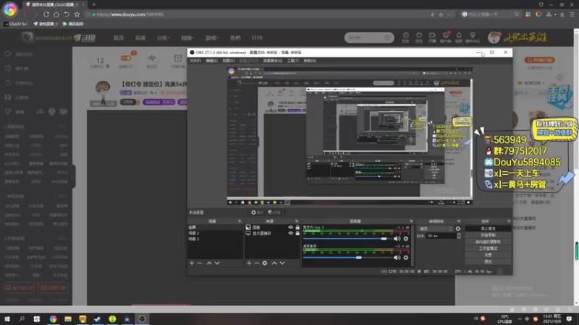The width and height of the screenshot is (579, 325).
Task: Adjust transition duration stepper arrows
Action: pos(459,236)
